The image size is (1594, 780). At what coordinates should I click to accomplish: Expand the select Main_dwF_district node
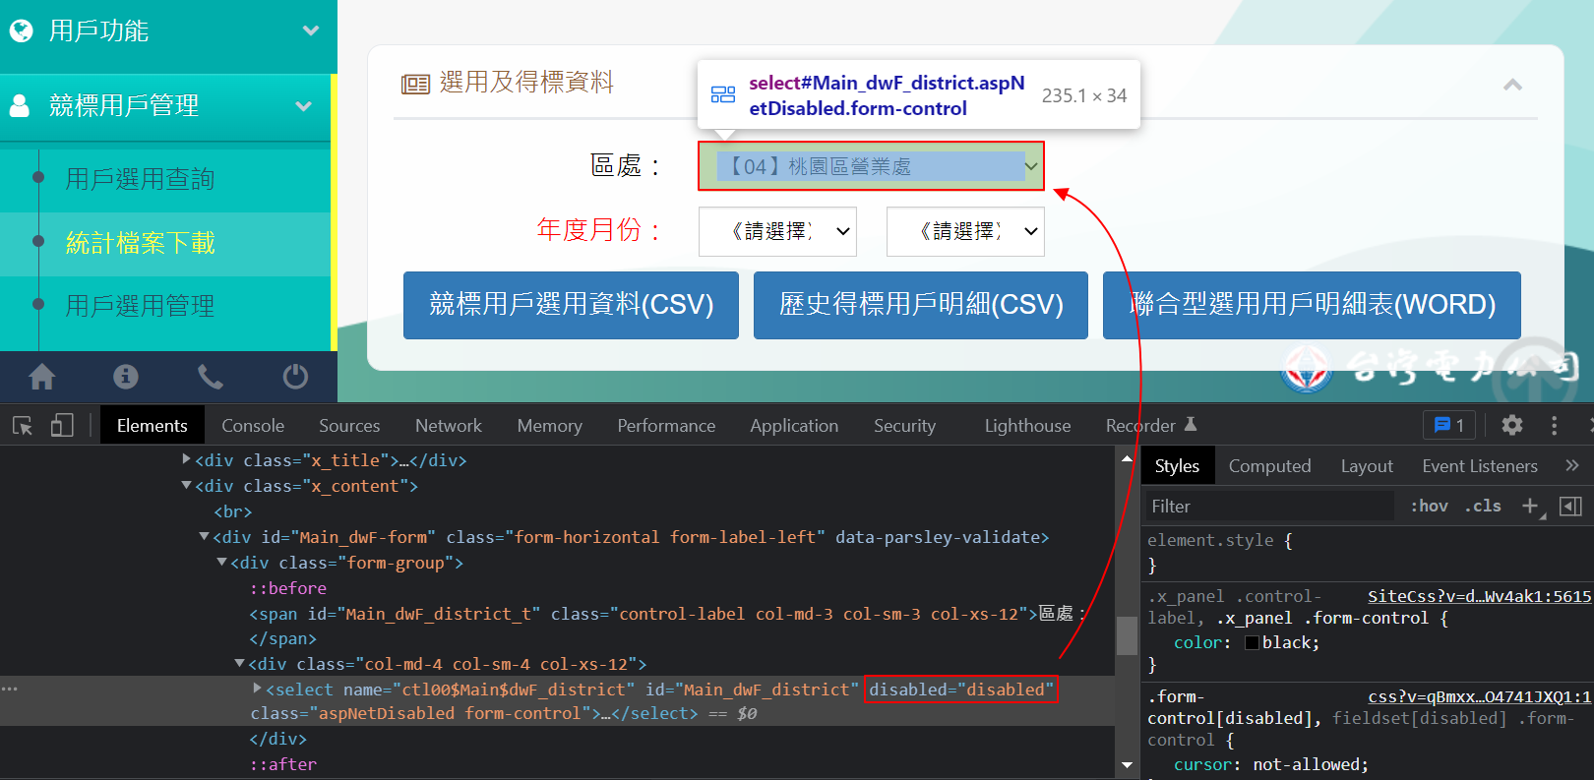(257, 689)
